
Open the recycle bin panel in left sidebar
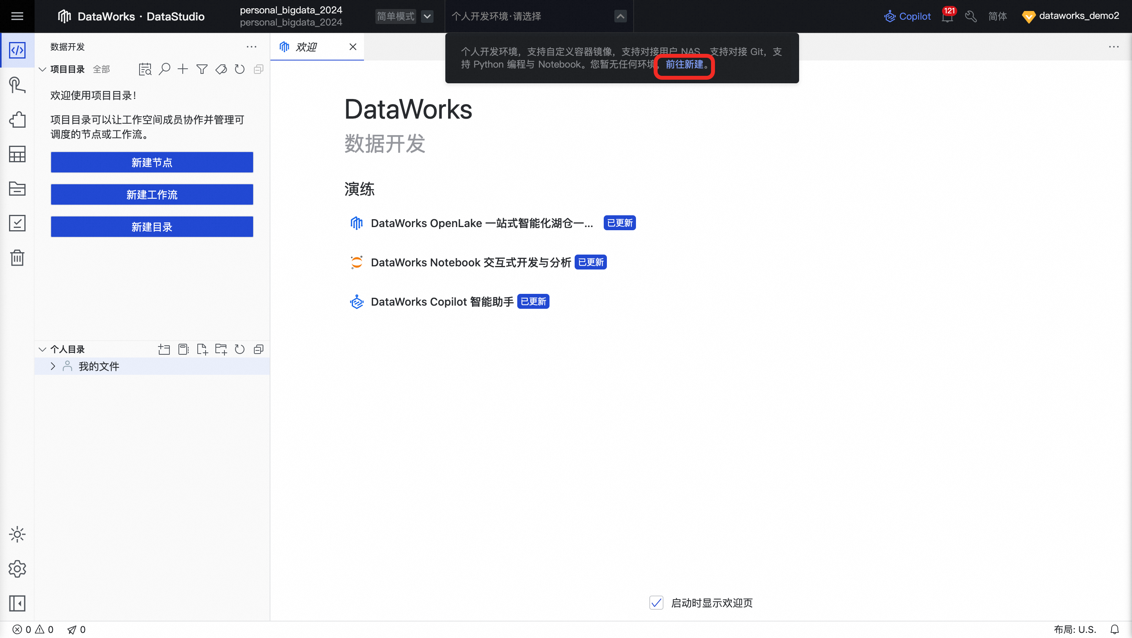[17, 258]
